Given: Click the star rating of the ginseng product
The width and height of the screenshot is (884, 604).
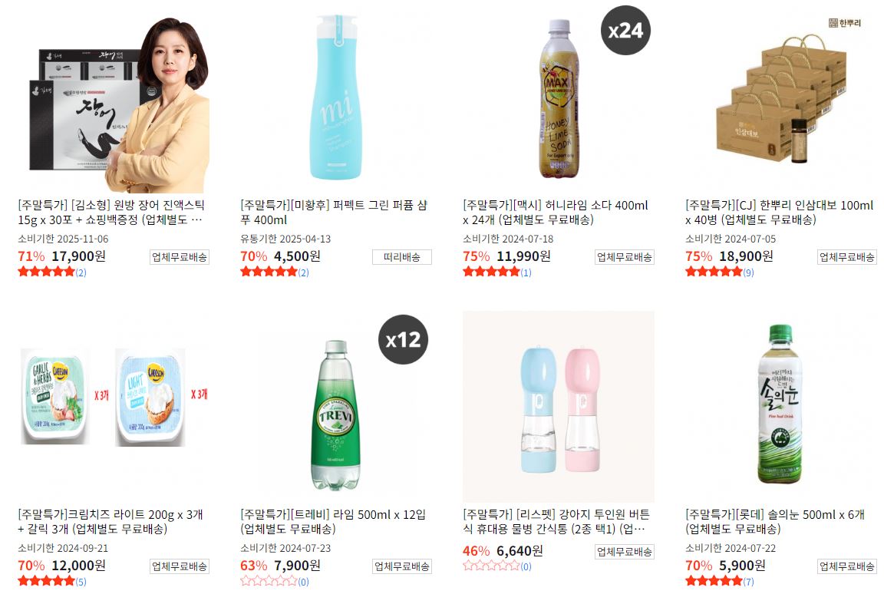Looking at the screenshot, I should 714,272.
